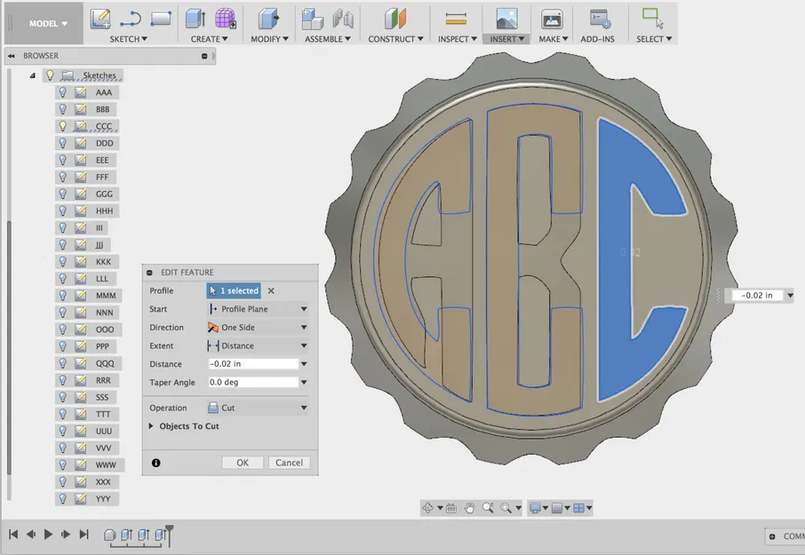Toggle visibility bulb for sketch MMM

[x=62, y=295]
